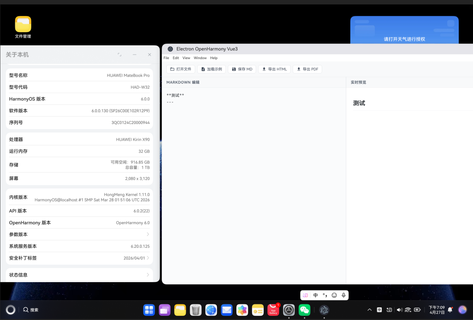Screen dimensions: 473x320
Task: Click the 搜索 search box in taskbar
Action: [x=31, y=310]
